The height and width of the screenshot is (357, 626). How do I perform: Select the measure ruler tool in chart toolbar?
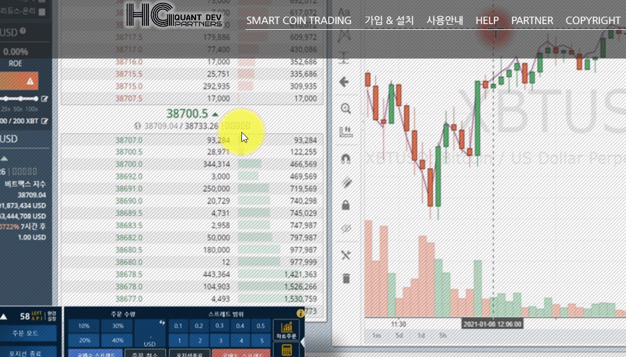(345, 132)
